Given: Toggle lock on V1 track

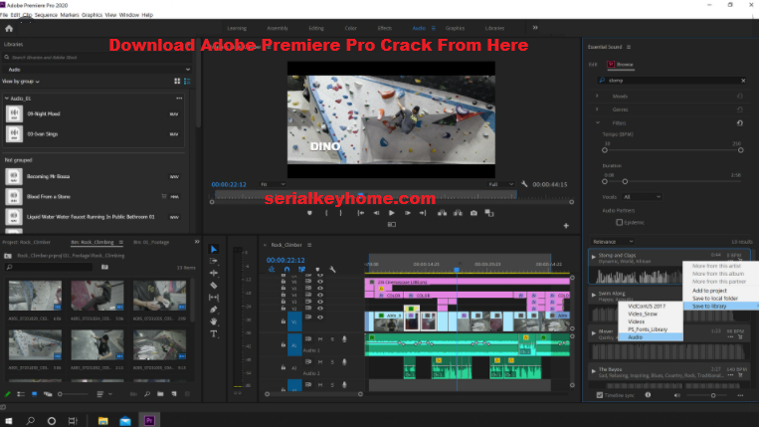Looking at the screenshot, I should tap(284, 321).
